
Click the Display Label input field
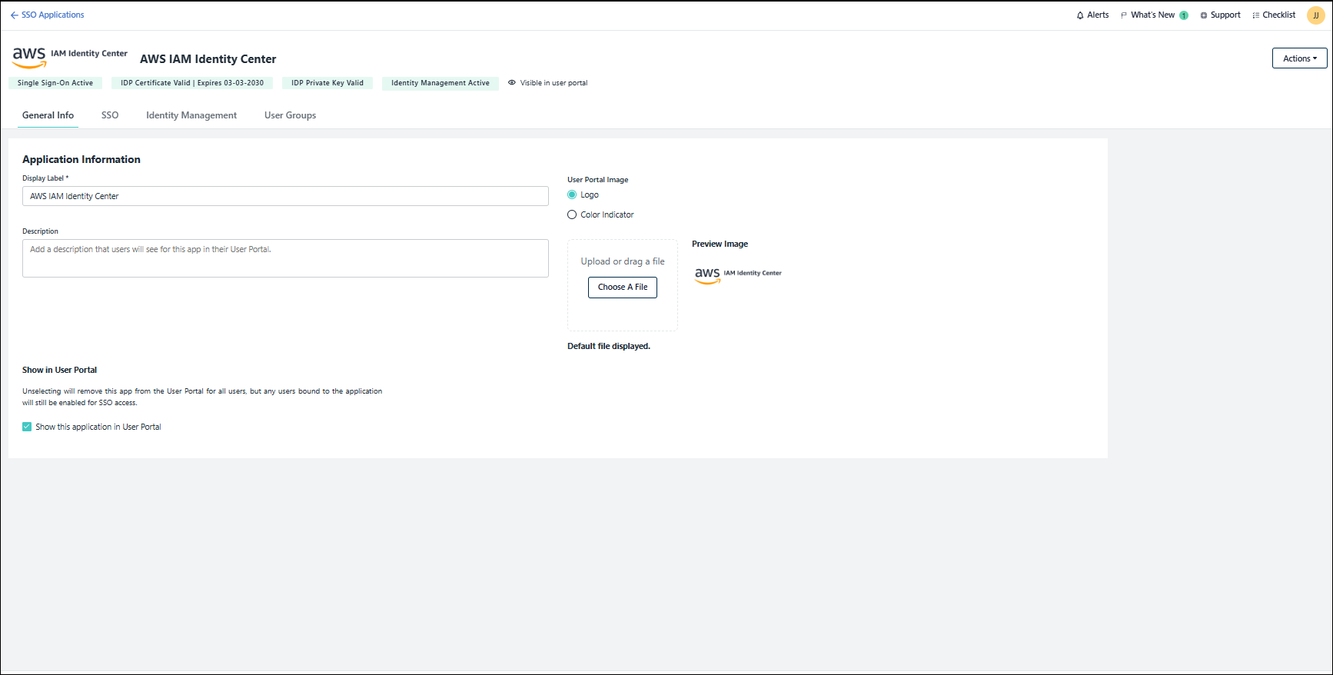(x=285, y=197)
